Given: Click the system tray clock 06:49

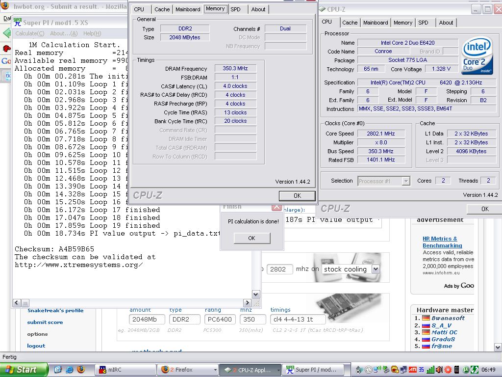Looking at the screenshot, I should click(x=488, y=370).
